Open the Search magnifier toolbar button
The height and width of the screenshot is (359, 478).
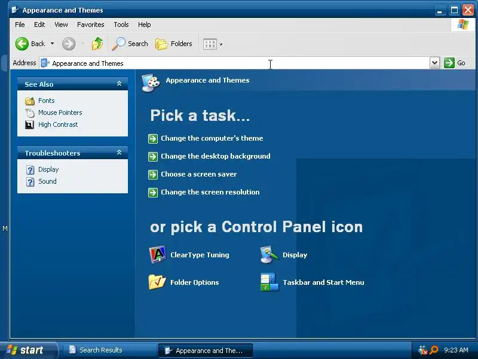[x=130, y=44]
